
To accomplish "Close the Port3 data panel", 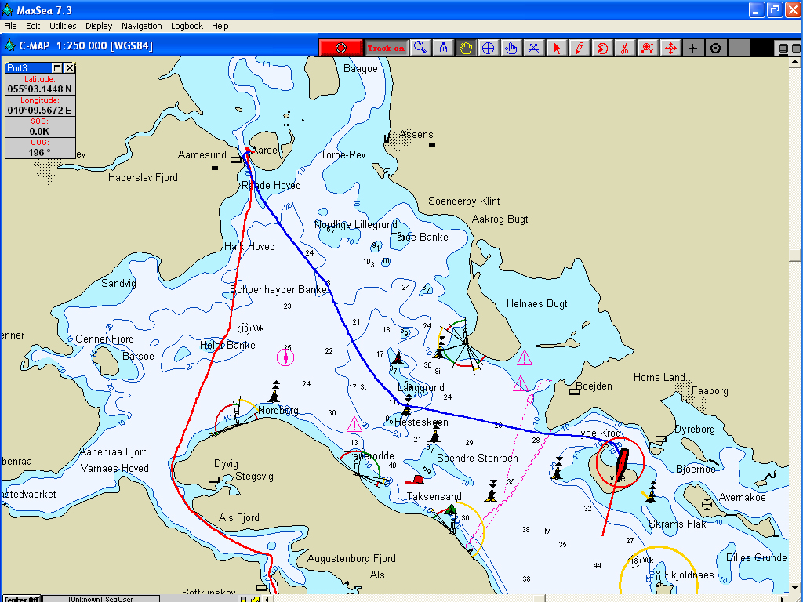I will (x=70, y=67).
